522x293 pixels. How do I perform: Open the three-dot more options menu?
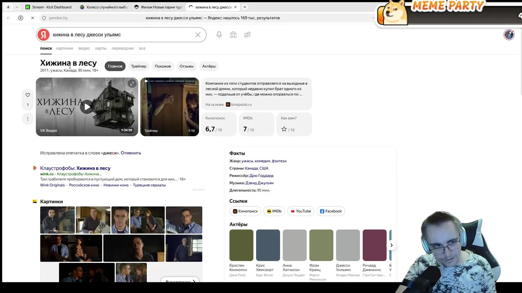coord(28,119)
